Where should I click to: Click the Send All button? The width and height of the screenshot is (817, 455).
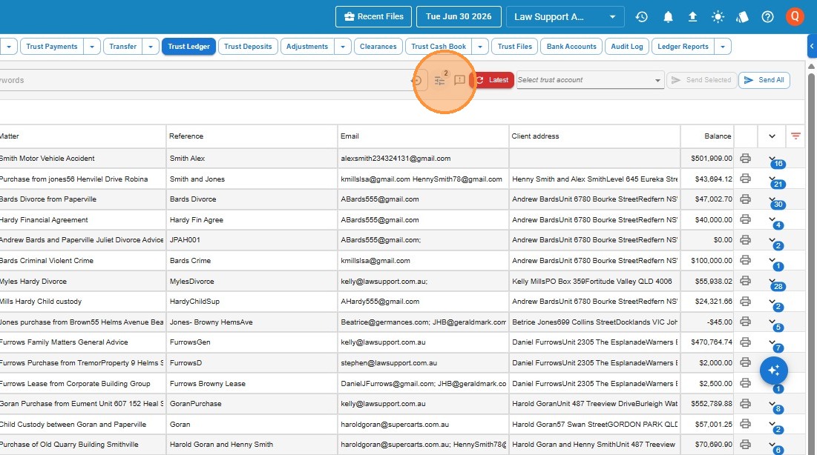click(764, 80)
